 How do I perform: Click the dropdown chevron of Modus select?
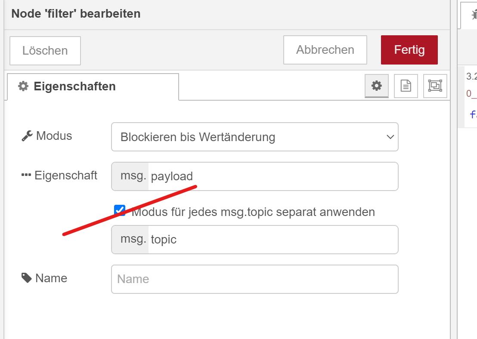click(390, 137)
